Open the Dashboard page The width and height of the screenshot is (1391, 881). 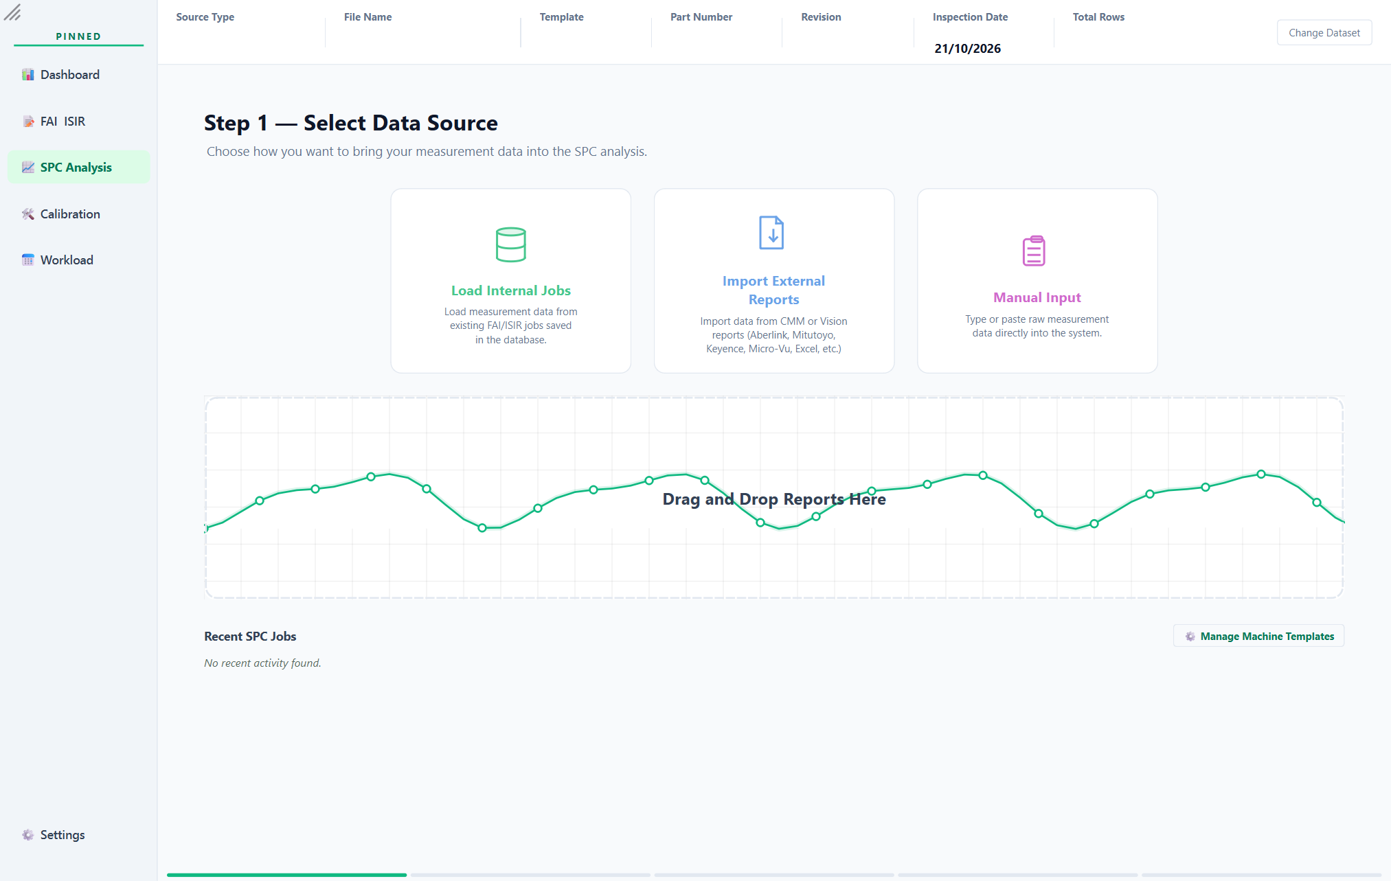click(78, 75)
